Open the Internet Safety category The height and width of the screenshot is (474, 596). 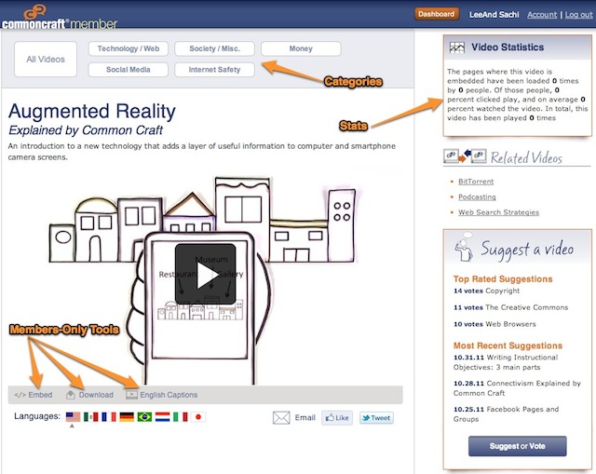pos(214,70)
